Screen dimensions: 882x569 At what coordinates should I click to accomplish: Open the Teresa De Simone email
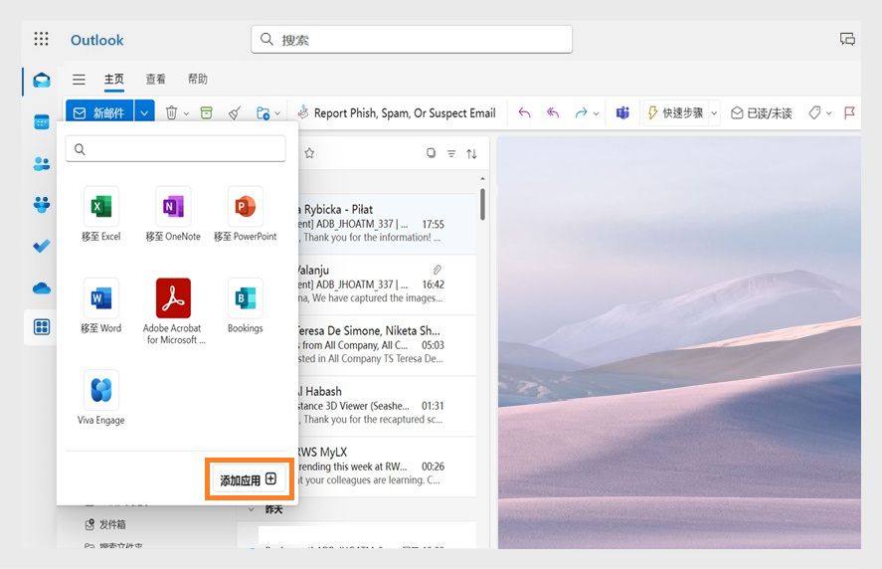pos(387,345)
